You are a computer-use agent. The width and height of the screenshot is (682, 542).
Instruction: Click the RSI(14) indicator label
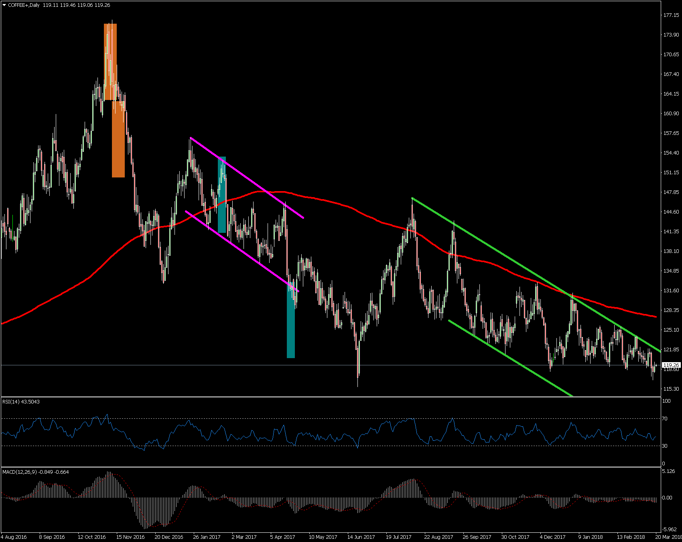[21, 401]
